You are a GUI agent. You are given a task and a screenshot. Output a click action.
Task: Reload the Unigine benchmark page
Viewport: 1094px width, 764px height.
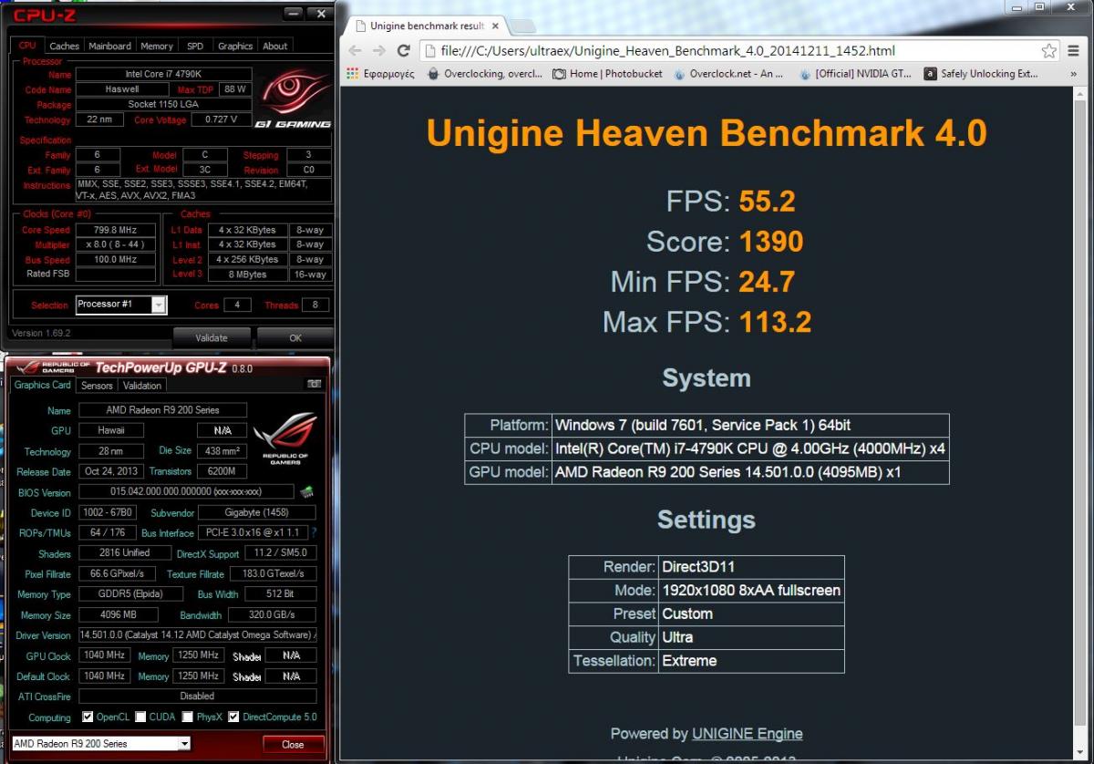click(404, 51)
